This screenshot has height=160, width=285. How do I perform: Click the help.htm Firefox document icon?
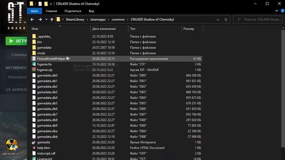34,148
